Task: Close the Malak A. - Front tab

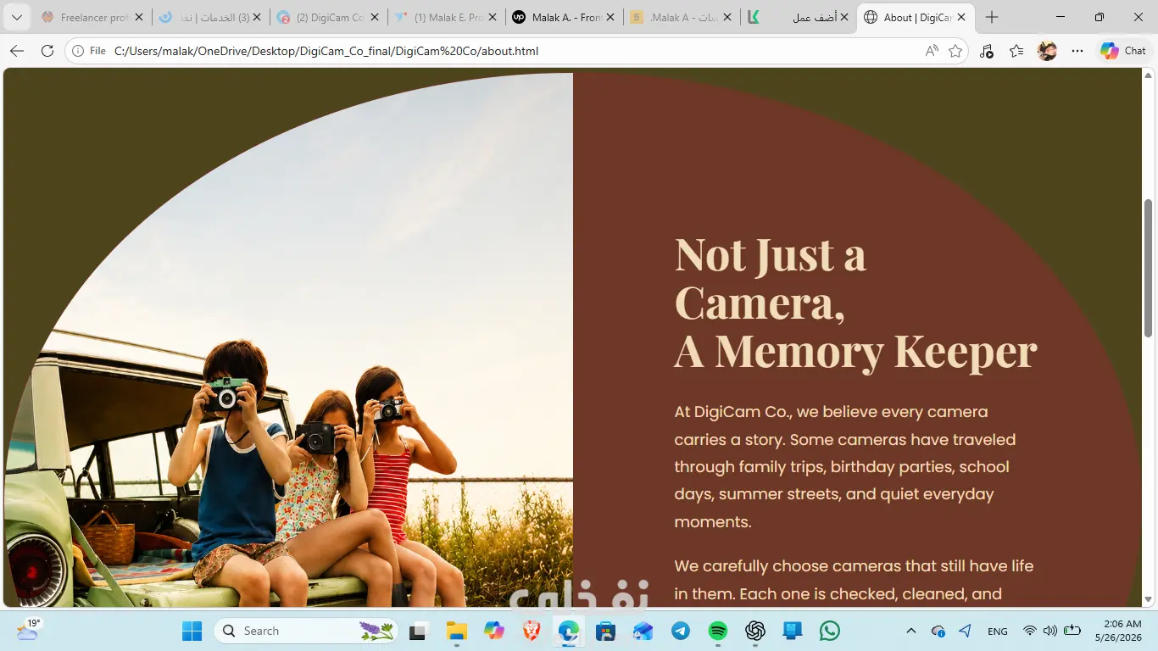Action: (x=610, y=17)
